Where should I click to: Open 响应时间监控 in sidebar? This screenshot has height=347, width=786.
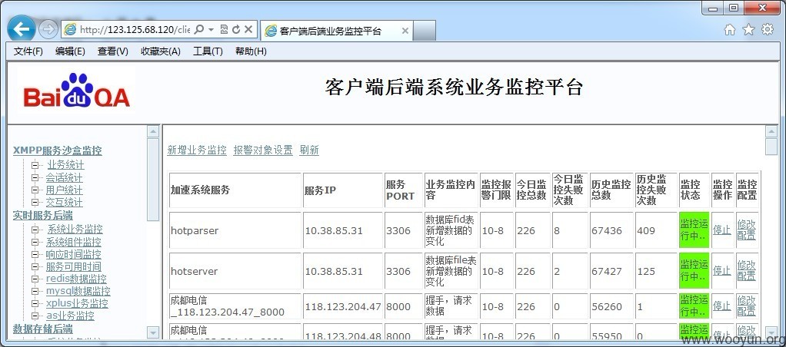(x=74, y=254)
